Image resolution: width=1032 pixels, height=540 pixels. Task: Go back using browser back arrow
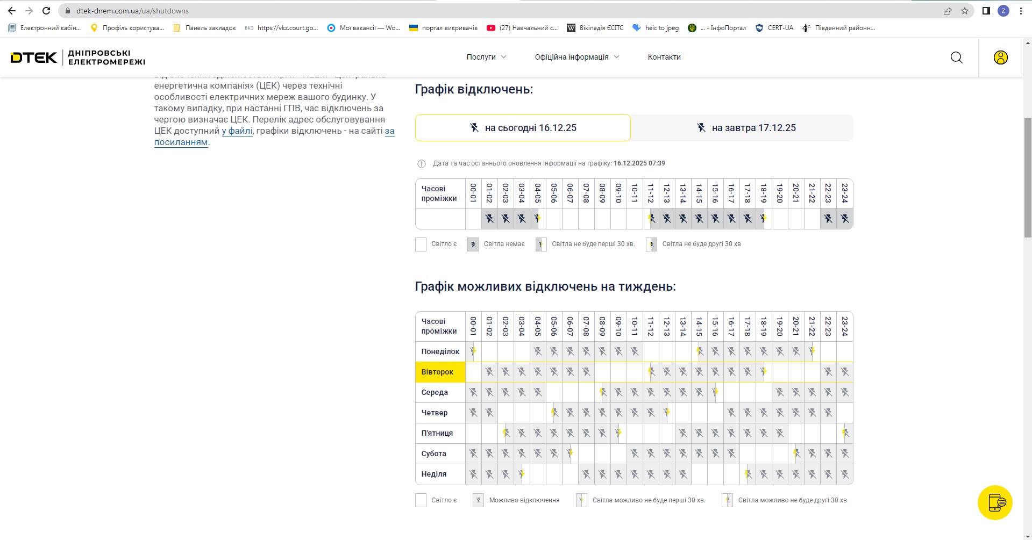(12, 11)
